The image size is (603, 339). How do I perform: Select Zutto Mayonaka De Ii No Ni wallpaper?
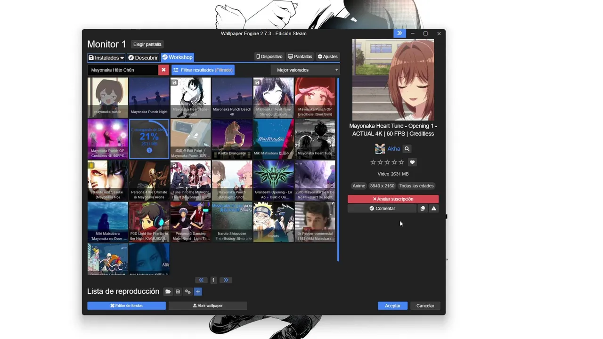[315, 180]
